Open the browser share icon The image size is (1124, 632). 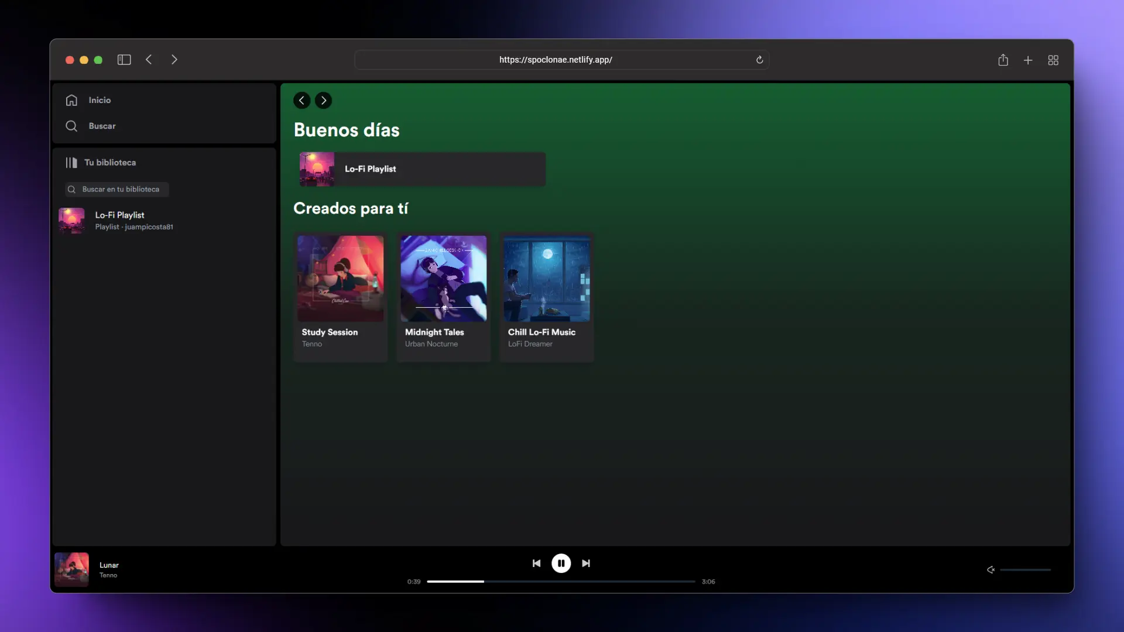(1003, 60)
